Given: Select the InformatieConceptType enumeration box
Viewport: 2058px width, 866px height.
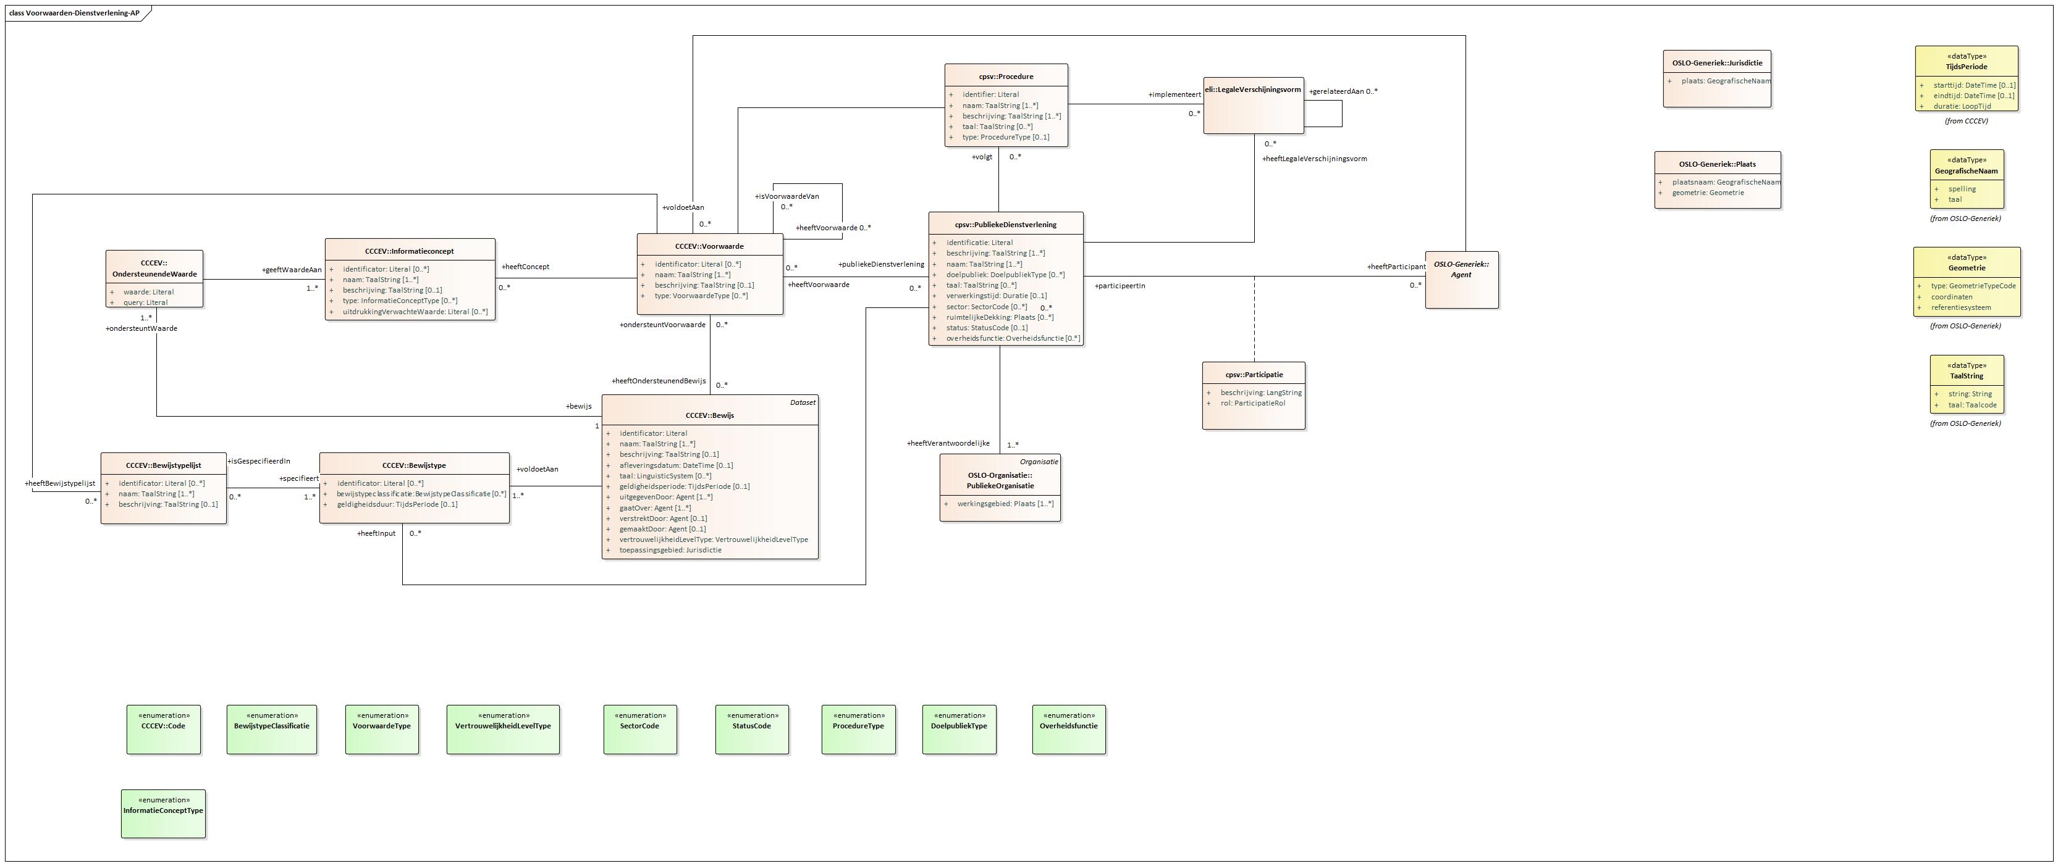Looking at the screenshot, I should pos(163,814).
